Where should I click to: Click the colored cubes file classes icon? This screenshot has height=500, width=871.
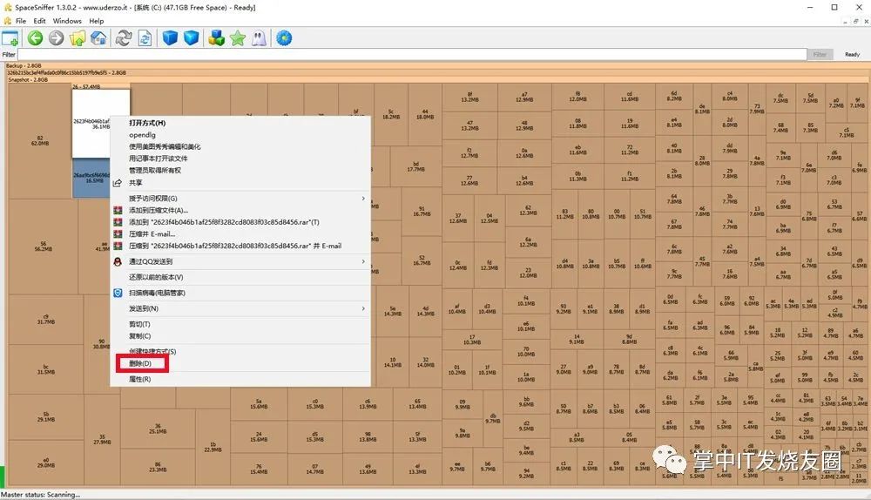click(x=216, y=37)
